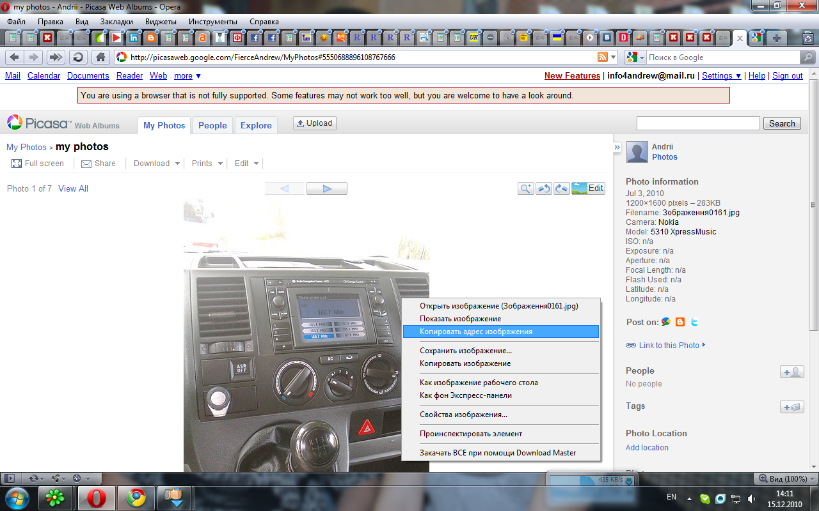
Task: Choose 'Свойства изображения...' from context menu
Action: [x=500, y=415]
